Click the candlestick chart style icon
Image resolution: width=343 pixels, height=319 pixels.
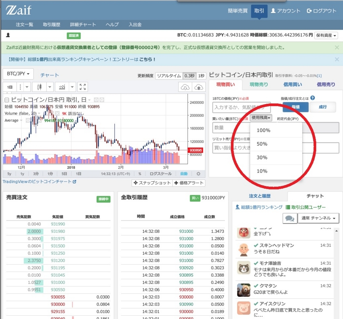[39, 87]
